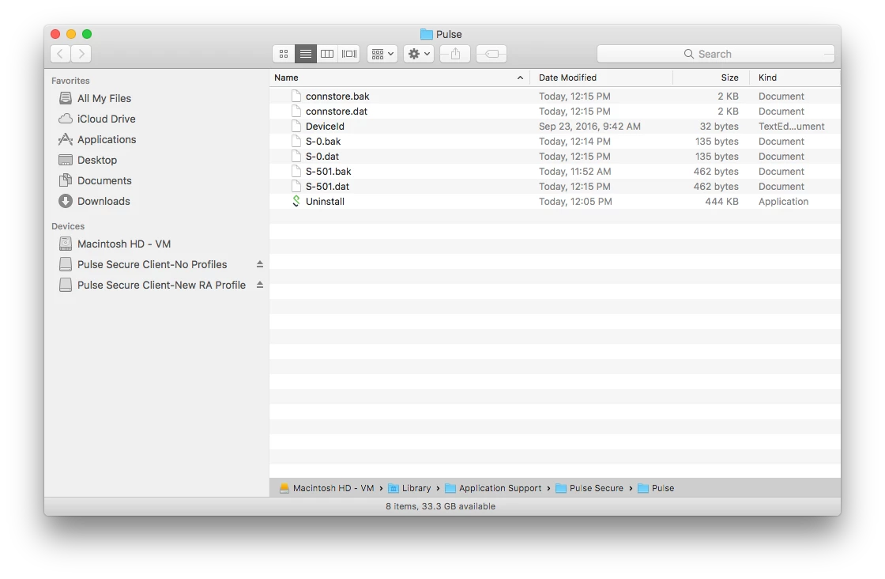Select list view button

click(x=305, y=54)
